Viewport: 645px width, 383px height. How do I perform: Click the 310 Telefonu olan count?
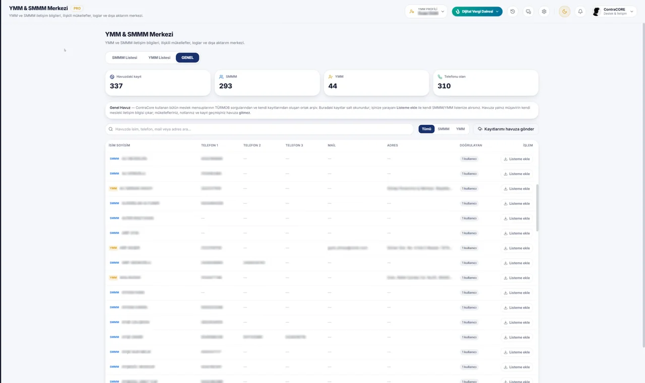point(444,86)
